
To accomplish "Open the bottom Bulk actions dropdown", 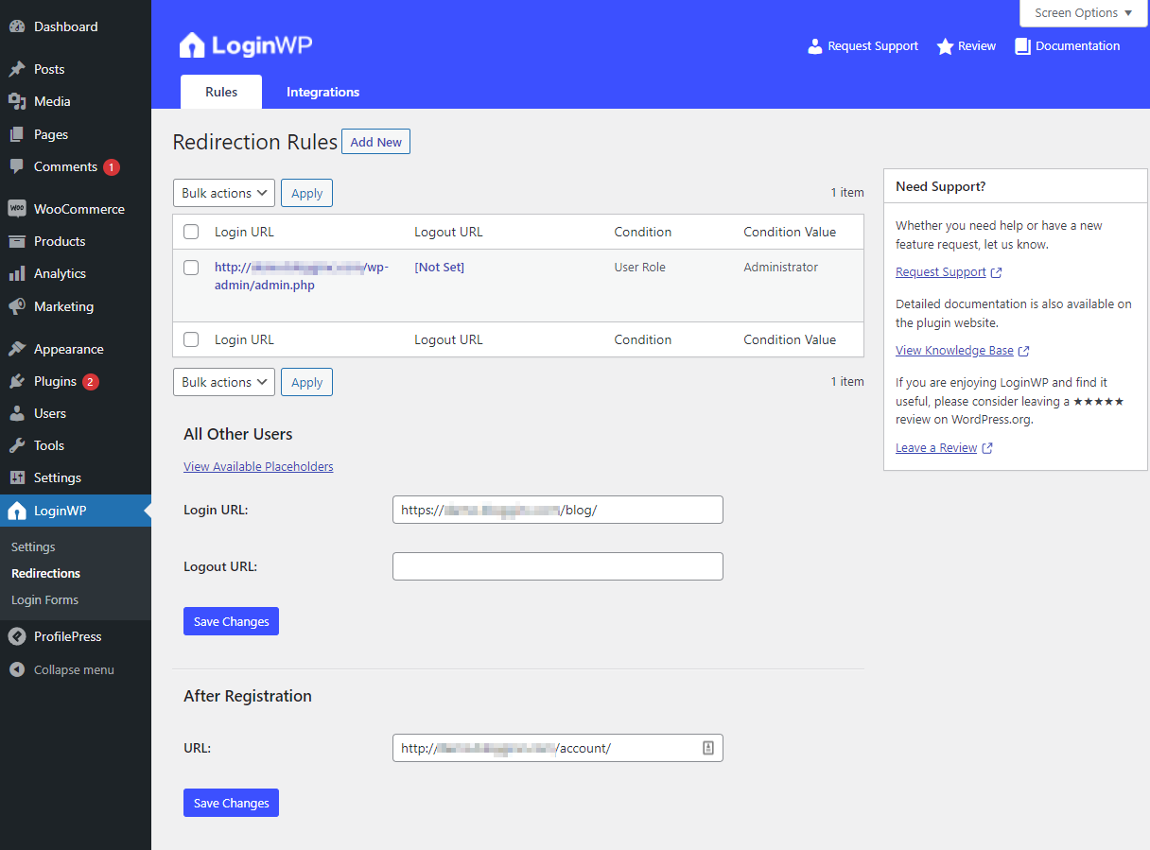I will pyautogui.click(x=224, y=382).
